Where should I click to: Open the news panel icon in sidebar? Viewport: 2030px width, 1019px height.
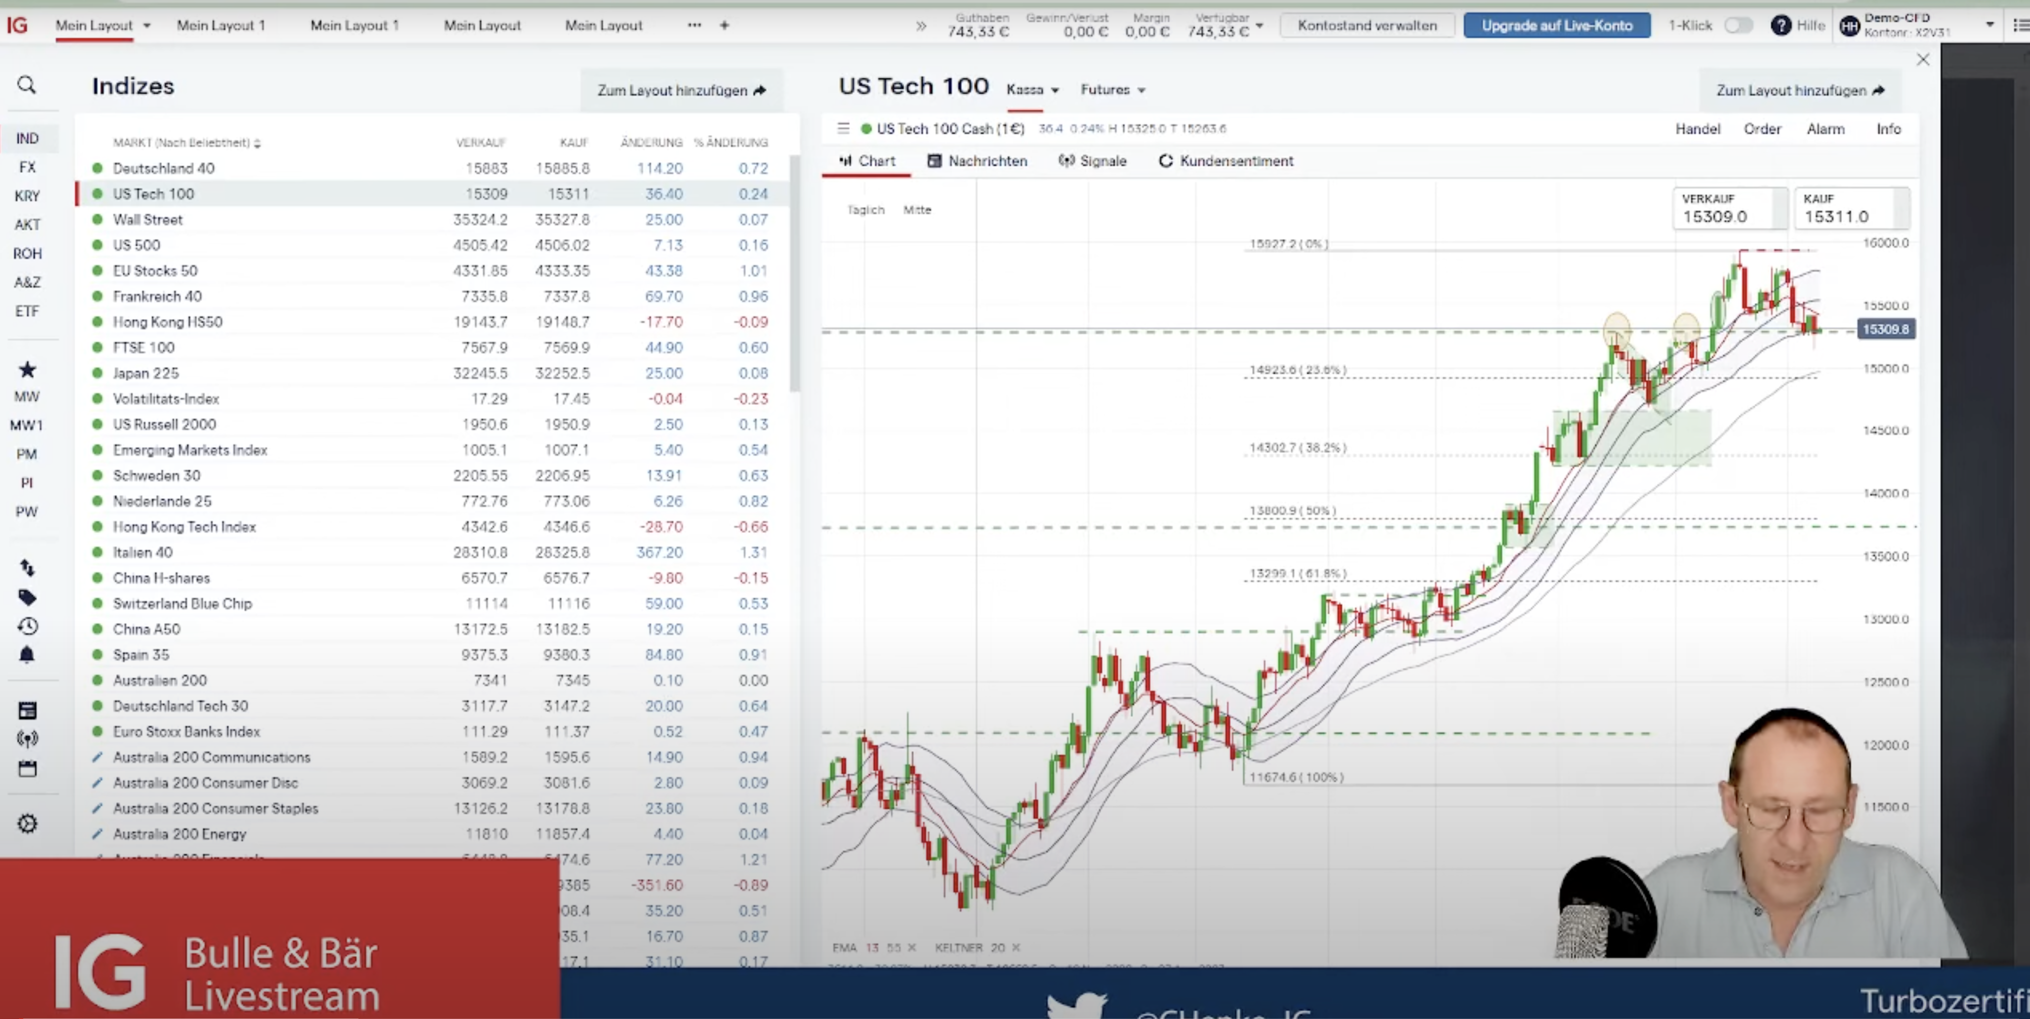[27, 710]
